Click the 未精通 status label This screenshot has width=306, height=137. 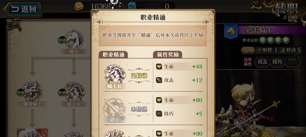point(139,109)
